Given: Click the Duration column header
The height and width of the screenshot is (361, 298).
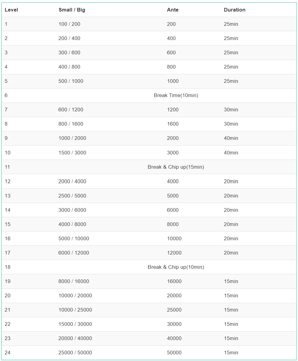Looking at the screenshot, I should click(x=235, y=10).
